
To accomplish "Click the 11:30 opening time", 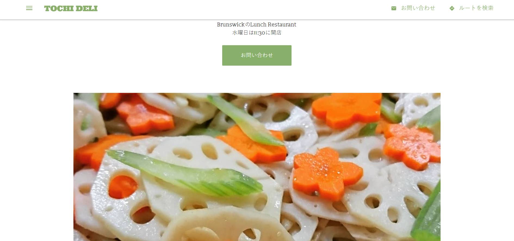I will 259,33.
